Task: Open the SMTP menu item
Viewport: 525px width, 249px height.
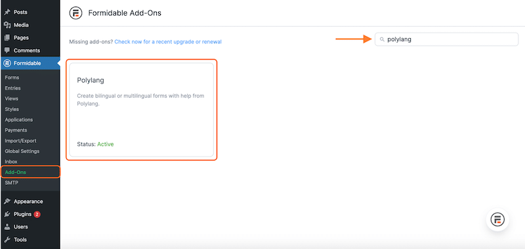Action: point(11,183)
